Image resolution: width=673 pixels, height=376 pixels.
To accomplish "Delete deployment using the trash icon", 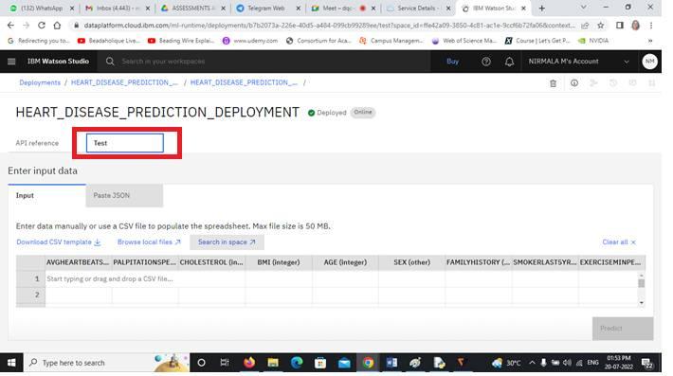I will click(x=553, y=83).
